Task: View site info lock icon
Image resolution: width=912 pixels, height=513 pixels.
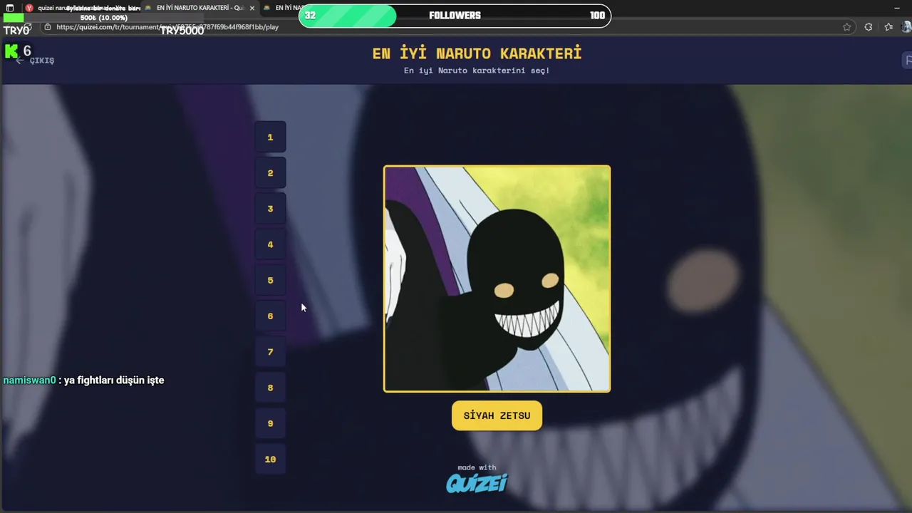Action: click(48, 27)
